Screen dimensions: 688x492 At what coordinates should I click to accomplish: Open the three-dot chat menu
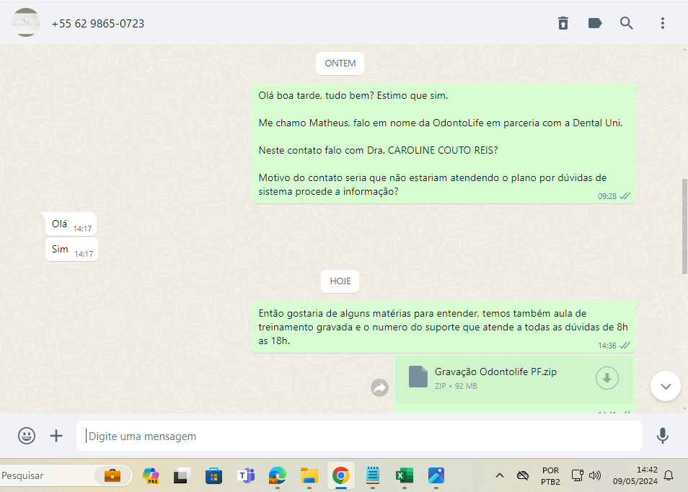663,23
